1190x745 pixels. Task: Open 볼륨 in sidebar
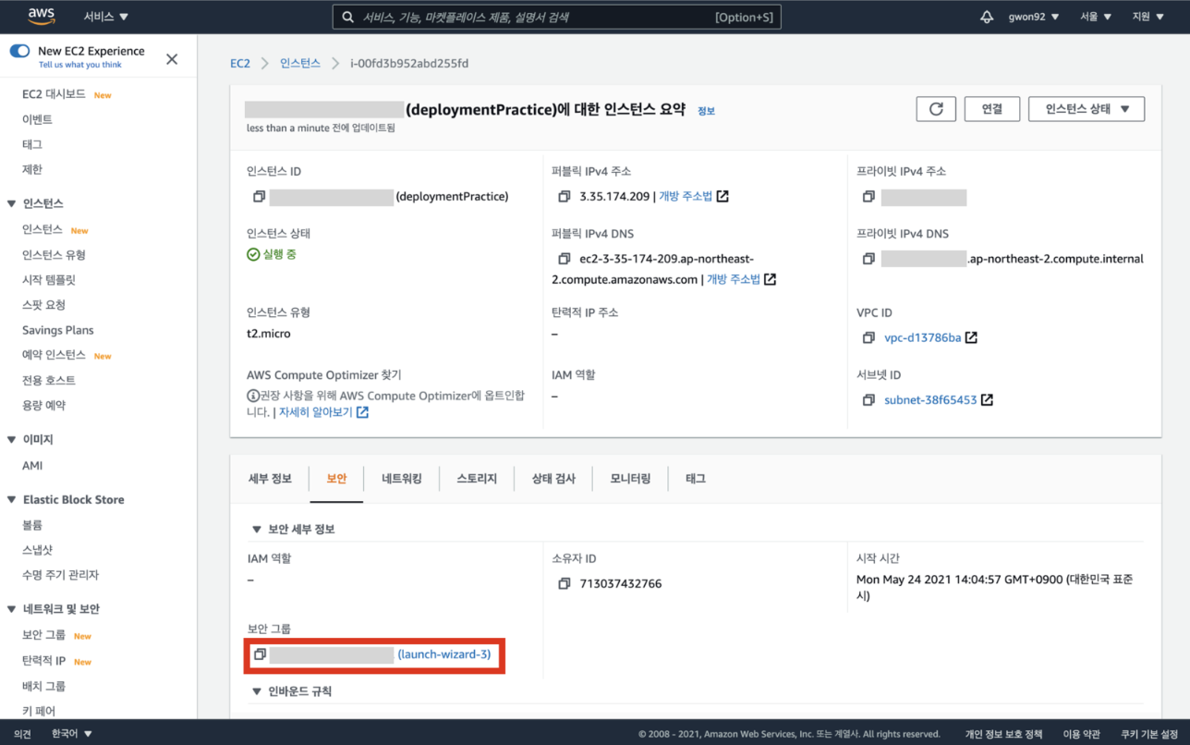(x=32, y=525)
